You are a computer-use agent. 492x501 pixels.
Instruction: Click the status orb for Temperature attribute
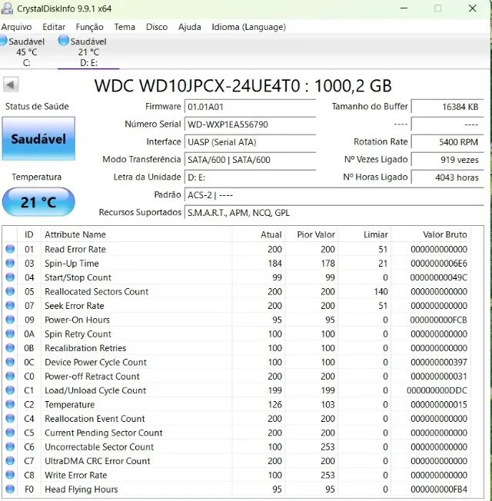(x=10, y=404)
